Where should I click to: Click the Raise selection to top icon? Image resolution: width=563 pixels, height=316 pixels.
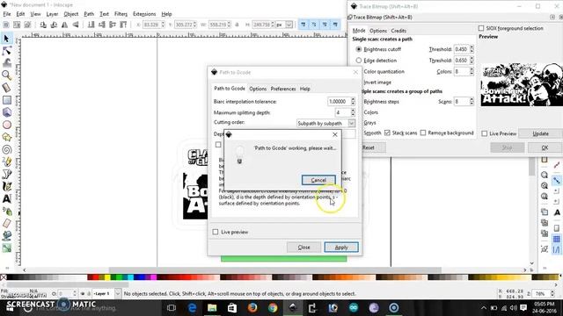pos(123,25)
